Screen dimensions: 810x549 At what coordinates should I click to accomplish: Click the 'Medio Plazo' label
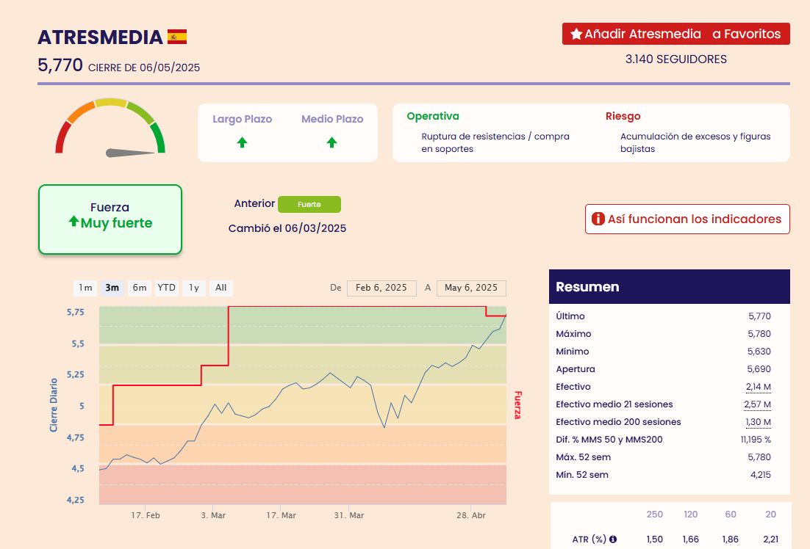tap(332, 119)
